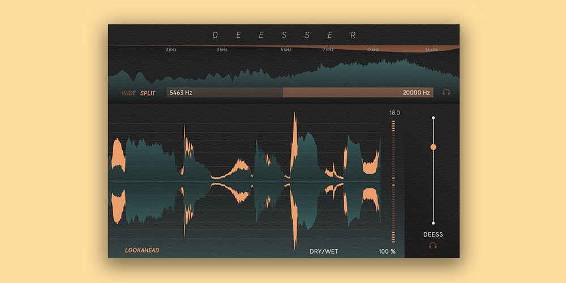Viewport: 566px width, 283px height.
Task: Click the DEESS label under the slider
Action: [433, 234]
